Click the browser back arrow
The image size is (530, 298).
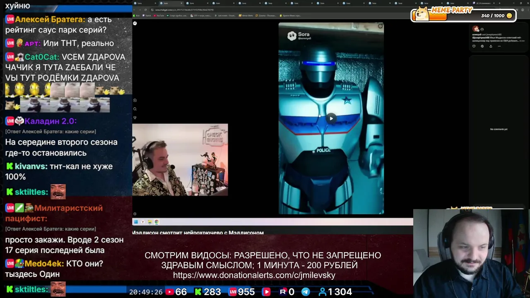(x=134, y=10)
